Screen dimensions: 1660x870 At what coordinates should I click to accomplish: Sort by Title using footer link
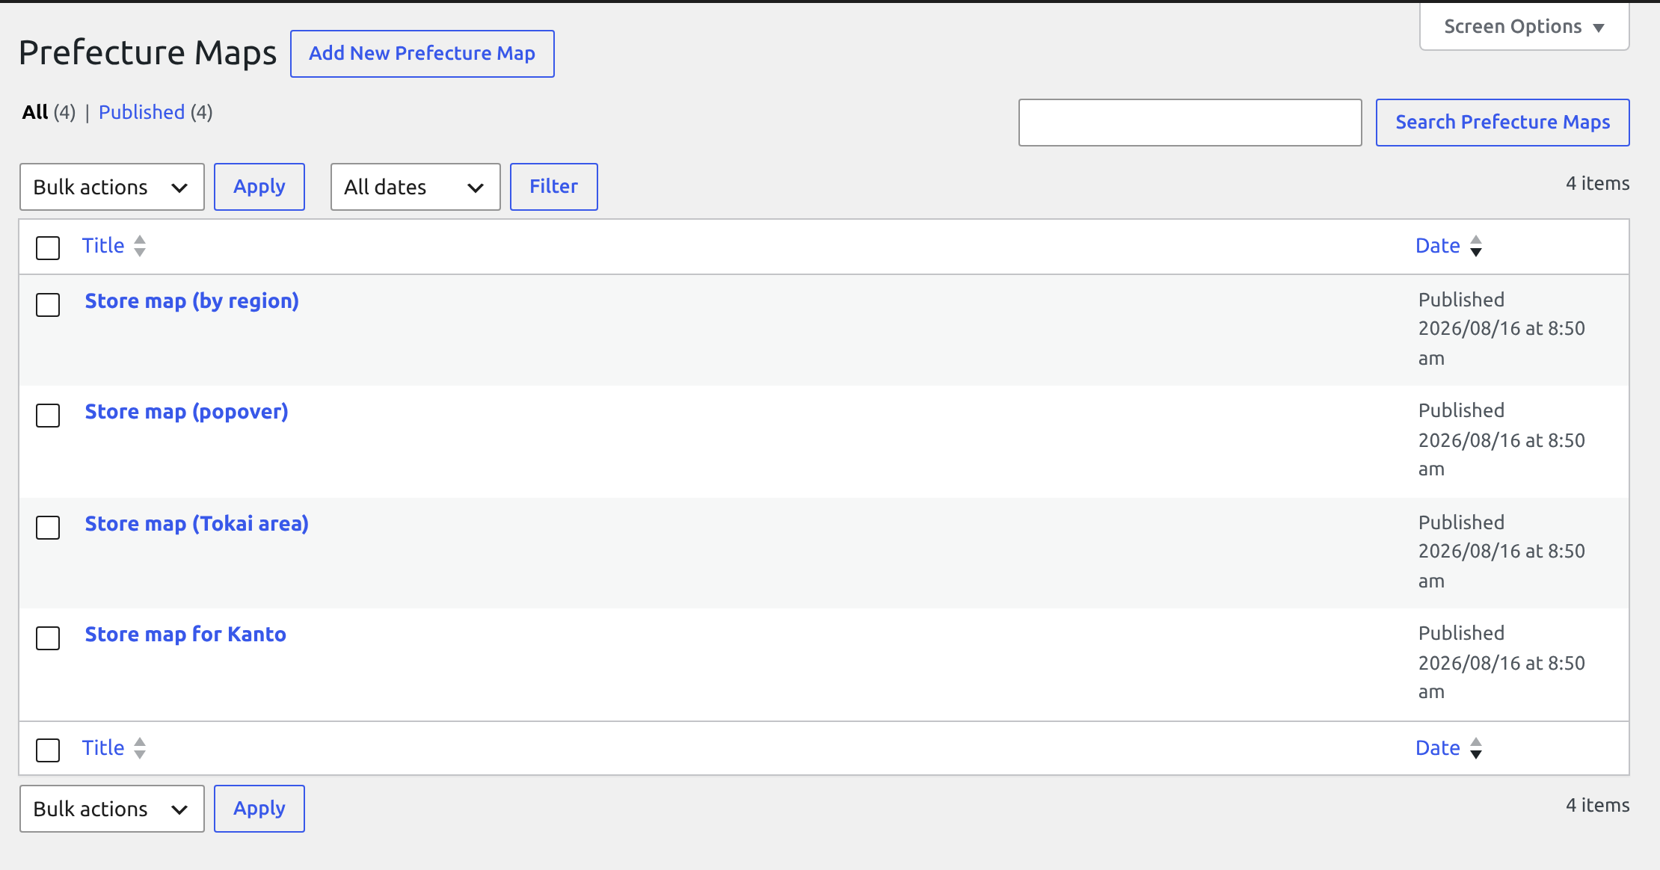pos(103,748)
